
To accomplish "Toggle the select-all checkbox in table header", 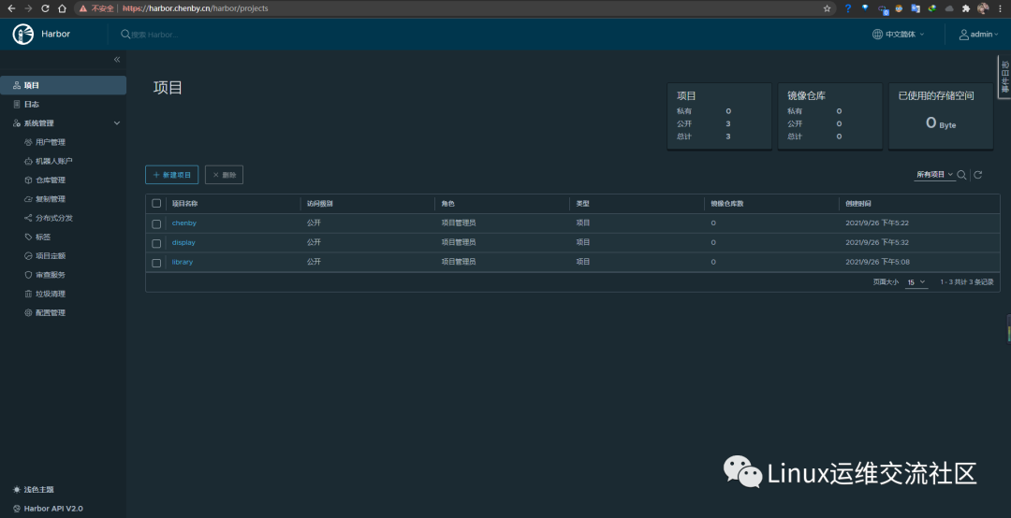I will (x=156, y=204).
